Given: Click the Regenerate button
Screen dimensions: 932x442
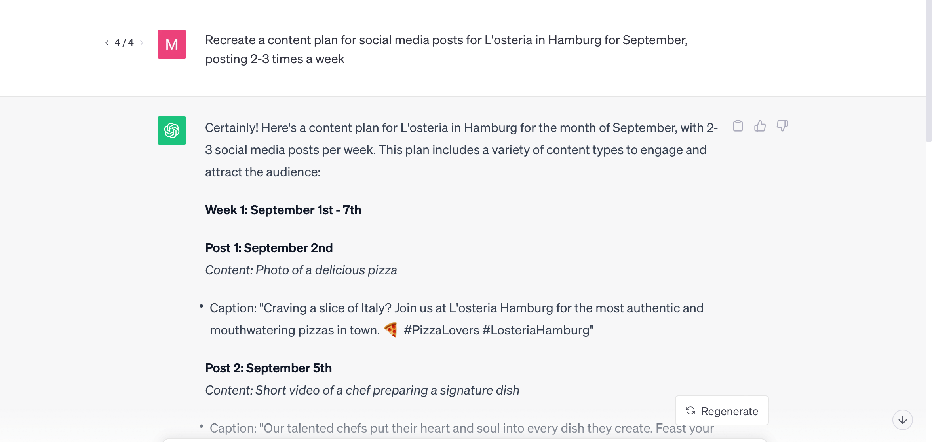Looking at the screenshot, I should pos(721,411).
